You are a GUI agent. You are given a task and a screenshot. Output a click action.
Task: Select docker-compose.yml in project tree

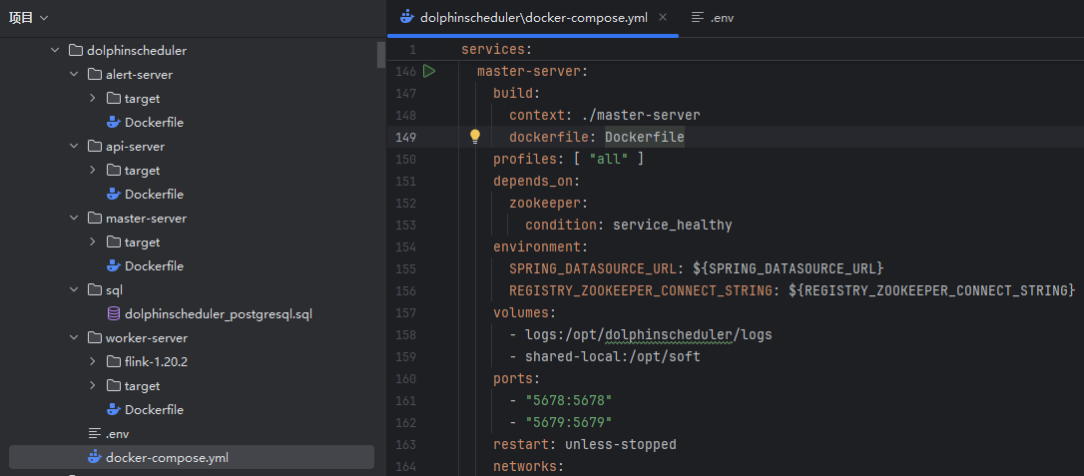tap(192, 457)
